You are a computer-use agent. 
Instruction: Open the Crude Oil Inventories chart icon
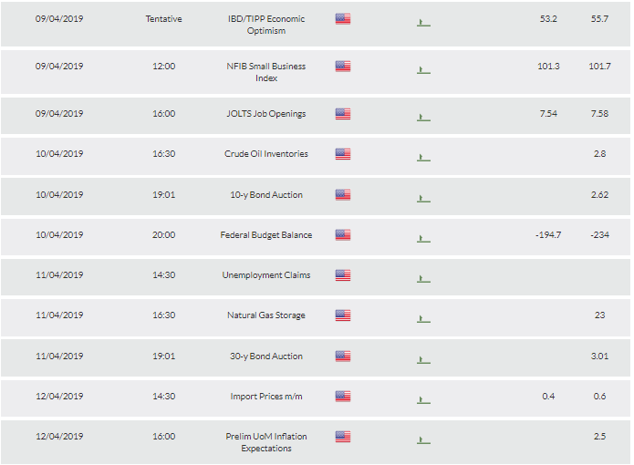click(x=423, y=158)
